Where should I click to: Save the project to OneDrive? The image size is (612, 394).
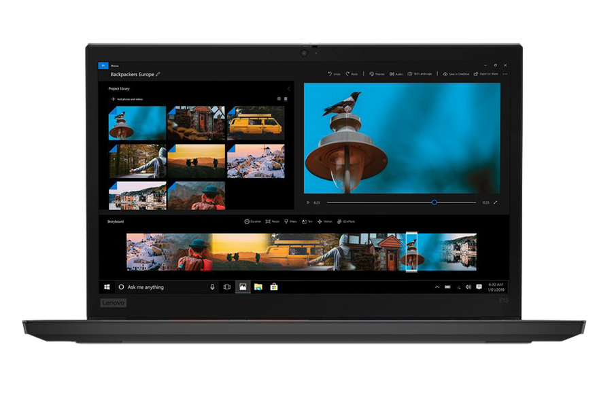(x=456, y=74)
